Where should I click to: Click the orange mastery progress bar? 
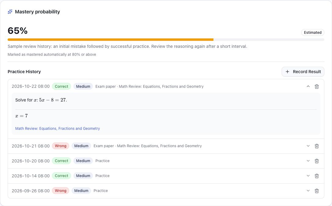click(x=110, y=40)
